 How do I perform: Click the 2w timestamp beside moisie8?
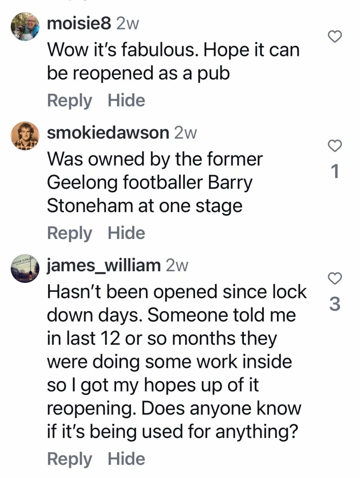[127, 24]
